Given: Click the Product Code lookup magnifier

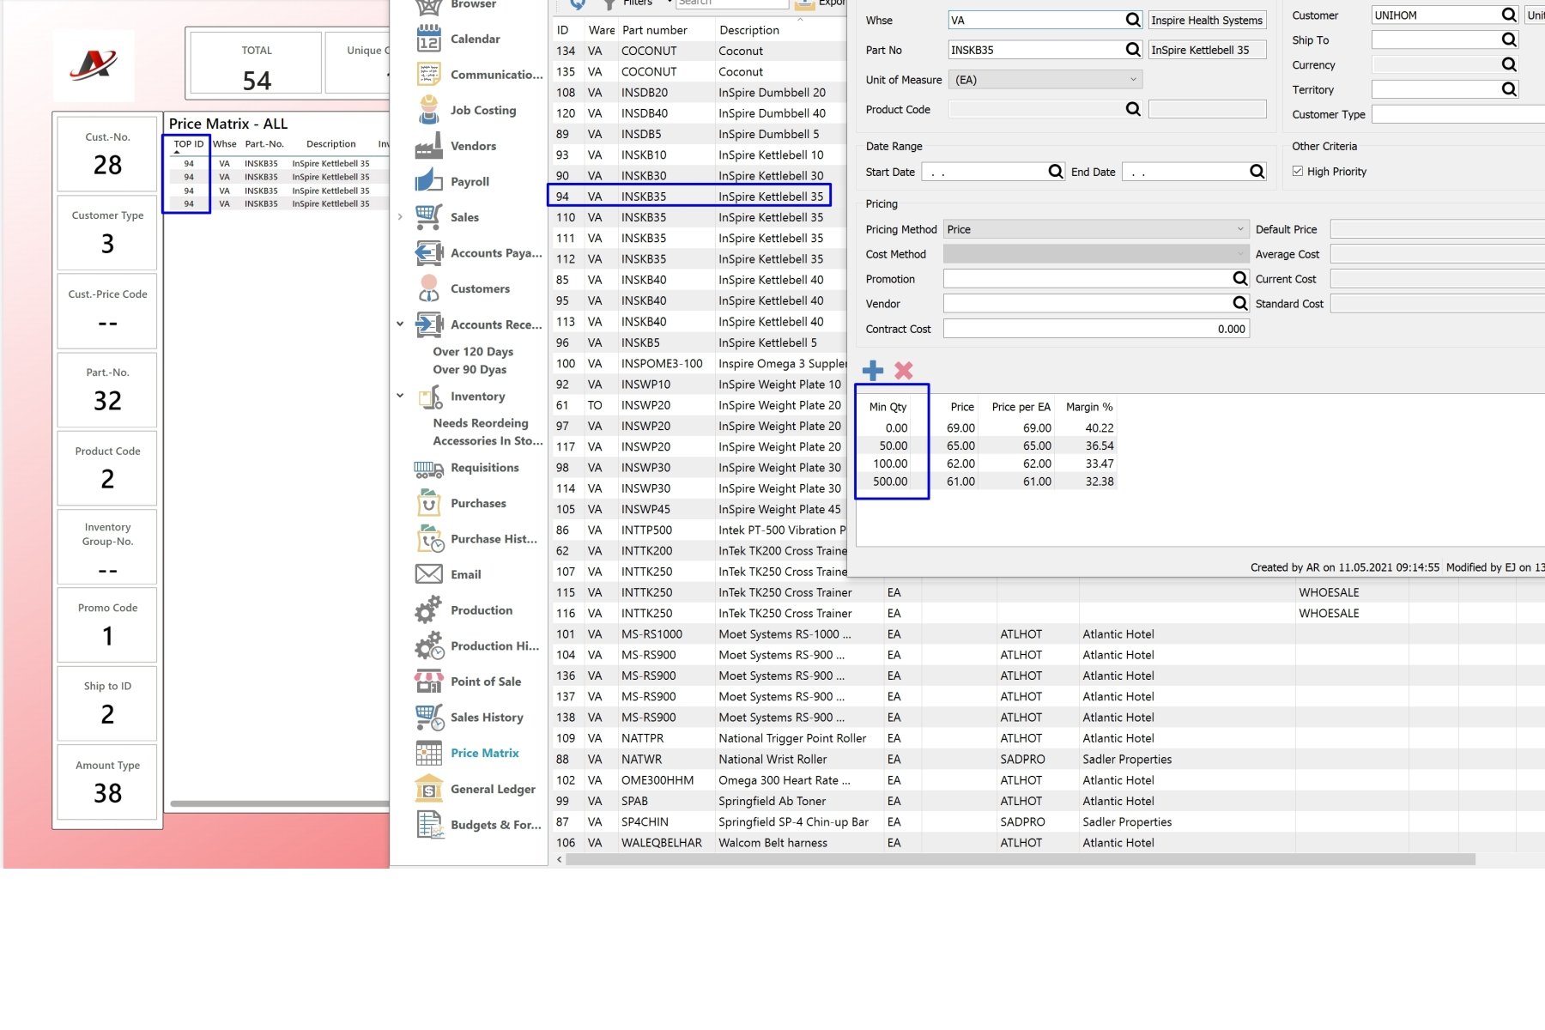Looking at the screenshot, I should [x=1133, y=109].
